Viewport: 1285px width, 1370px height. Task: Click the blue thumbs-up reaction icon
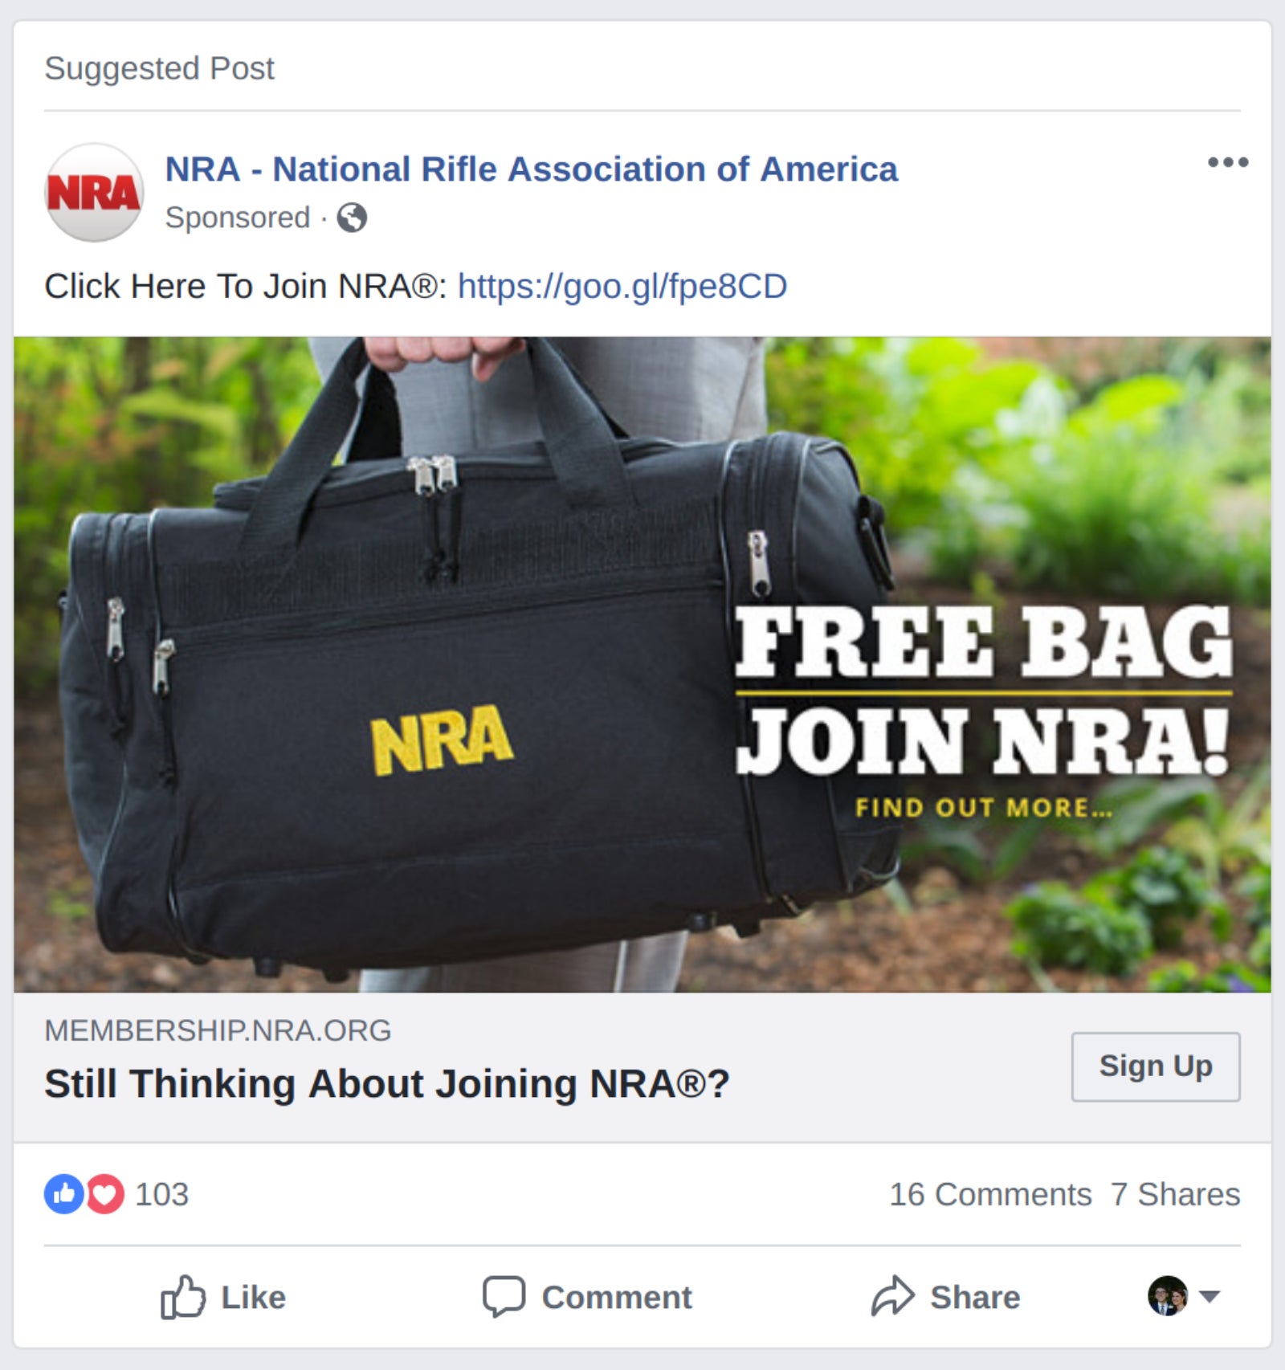tap(63, 1194)
